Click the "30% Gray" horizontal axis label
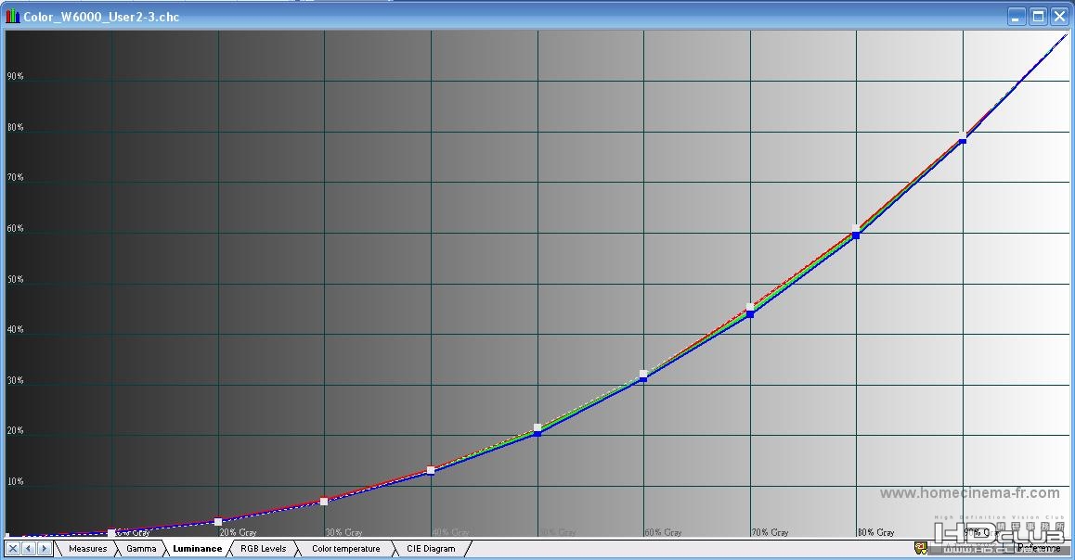The width and height of the screenshot is (1075, 560). [x=343, y=532]
